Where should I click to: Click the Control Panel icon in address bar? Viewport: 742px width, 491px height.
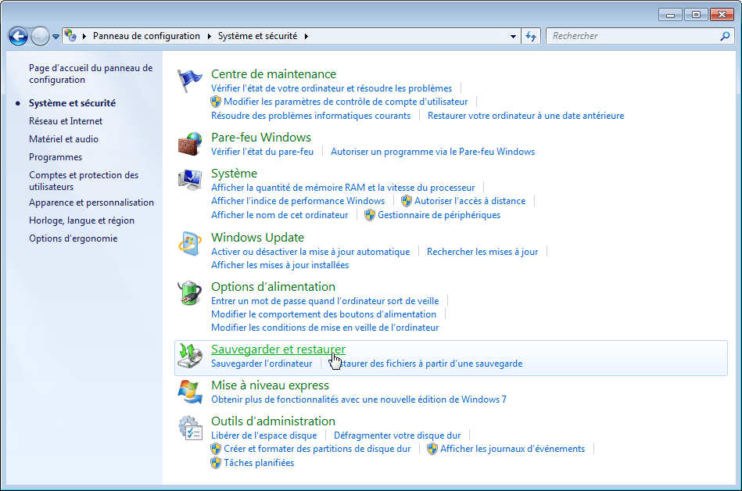point(70,35)
